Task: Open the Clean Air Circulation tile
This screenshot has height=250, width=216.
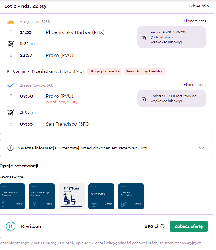Action: (131, 196)
